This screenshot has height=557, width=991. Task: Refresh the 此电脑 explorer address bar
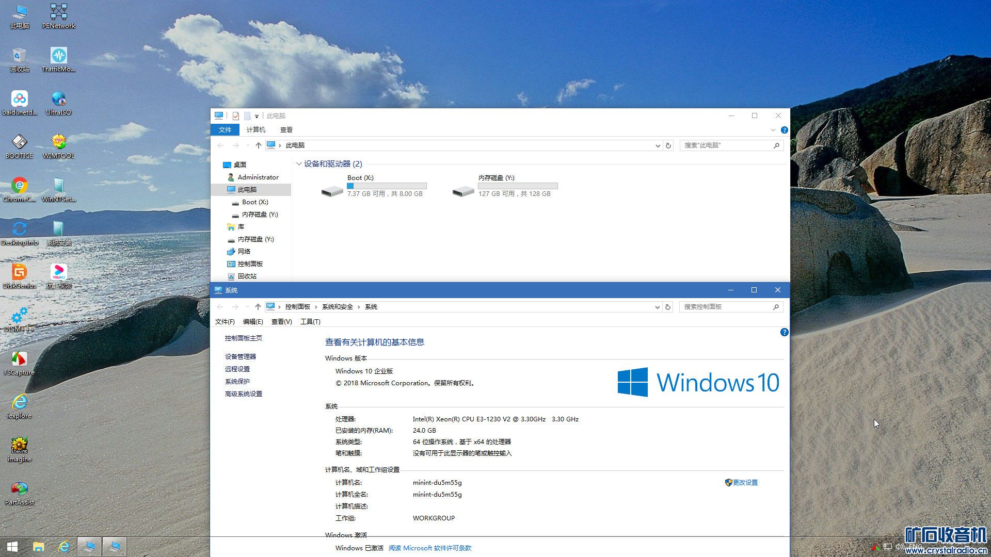click(x=668, y=145)
